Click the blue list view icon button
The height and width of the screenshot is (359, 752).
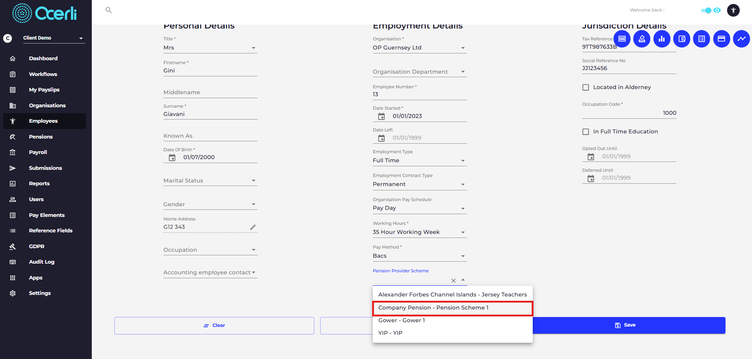click(702, 39)
